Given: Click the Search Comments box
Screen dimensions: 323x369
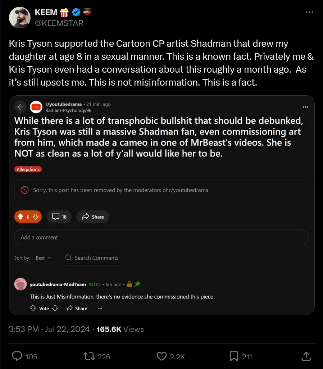Looking at the screenshot, I should coord(93,258).
